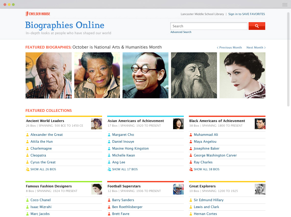Open the Football Superstars collection heading
291x217 pixels.
point(124,186)
